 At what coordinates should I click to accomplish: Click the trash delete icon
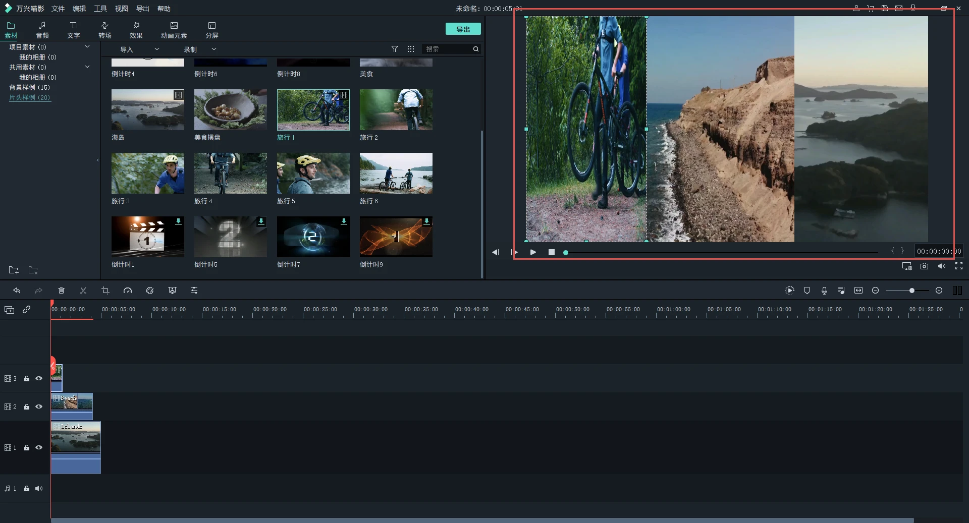[x=61, y=290]
